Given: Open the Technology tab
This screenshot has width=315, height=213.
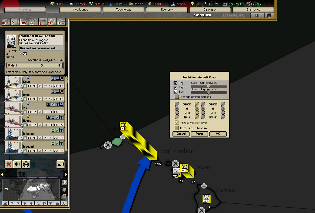Looking at the screenshot, I should (x=124, y=10).
